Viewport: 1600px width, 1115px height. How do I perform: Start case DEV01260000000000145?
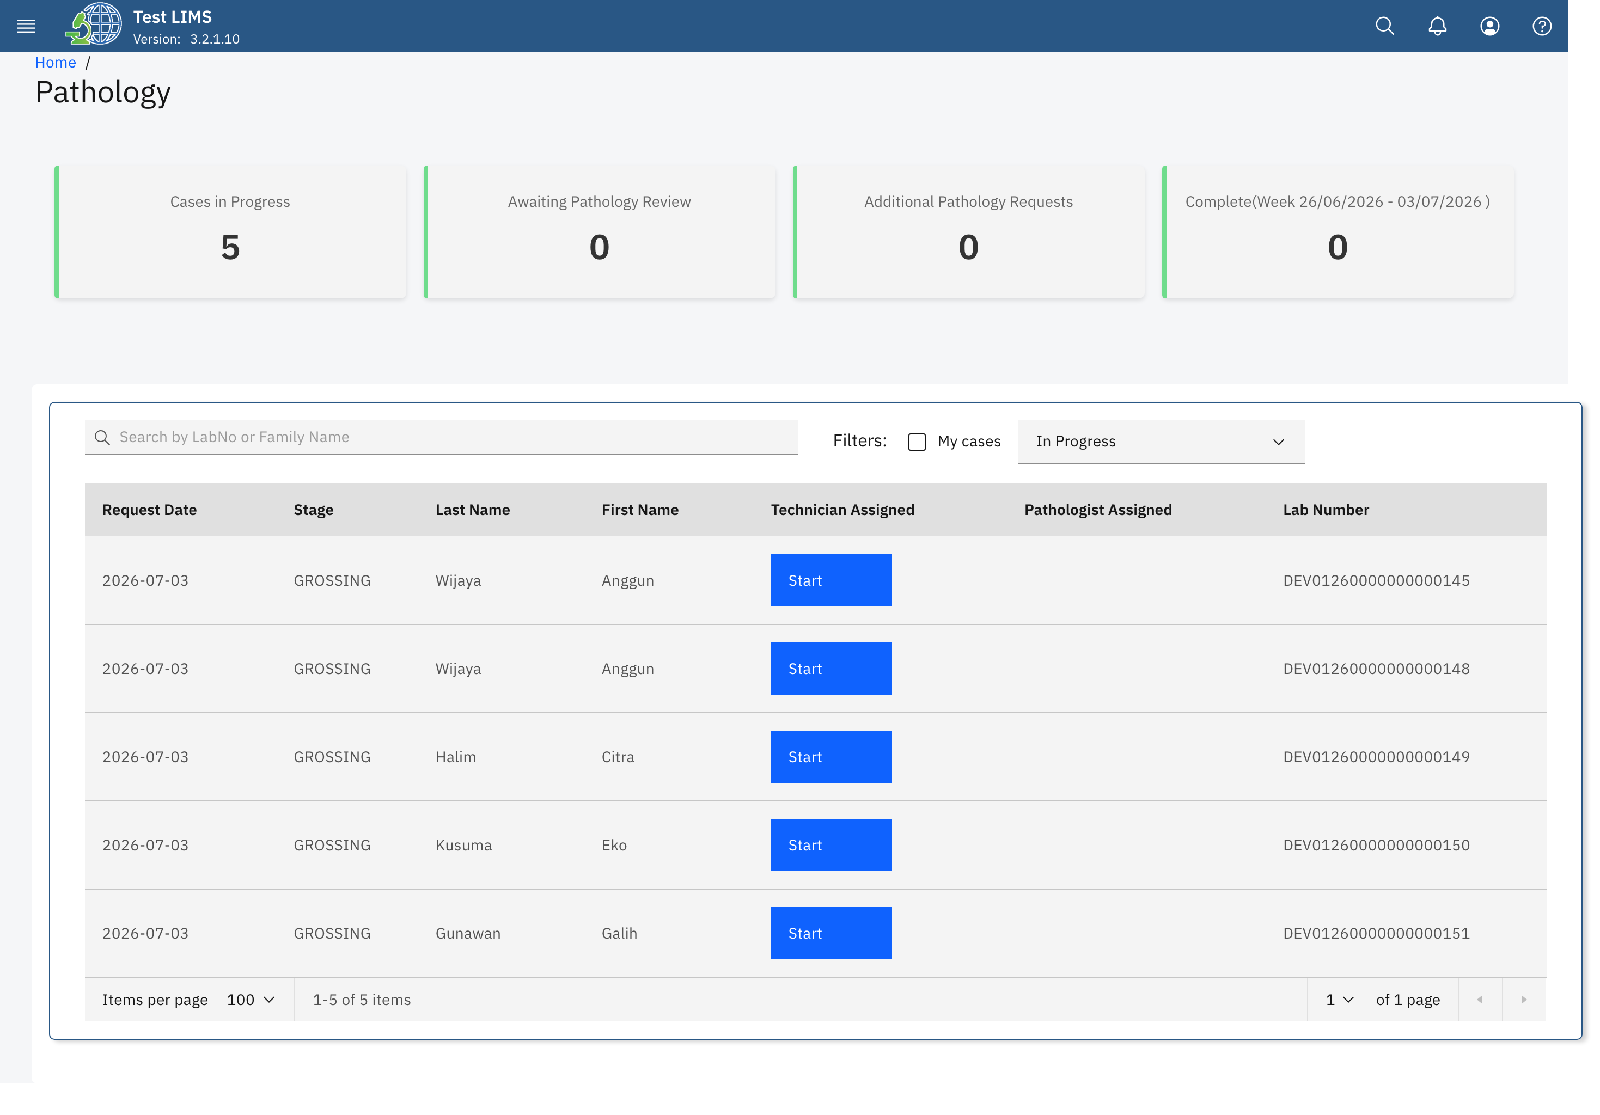(830, 580)
